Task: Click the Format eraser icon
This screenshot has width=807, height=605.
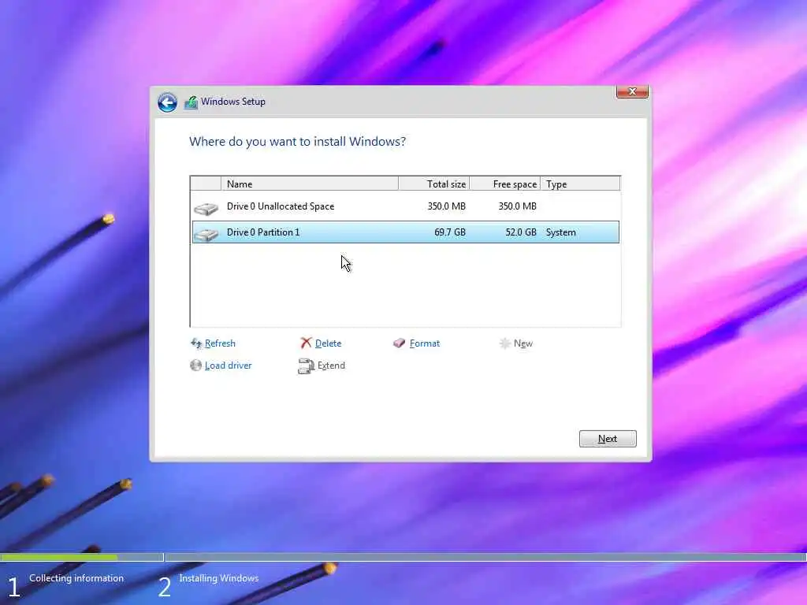Action: point(399,343)
